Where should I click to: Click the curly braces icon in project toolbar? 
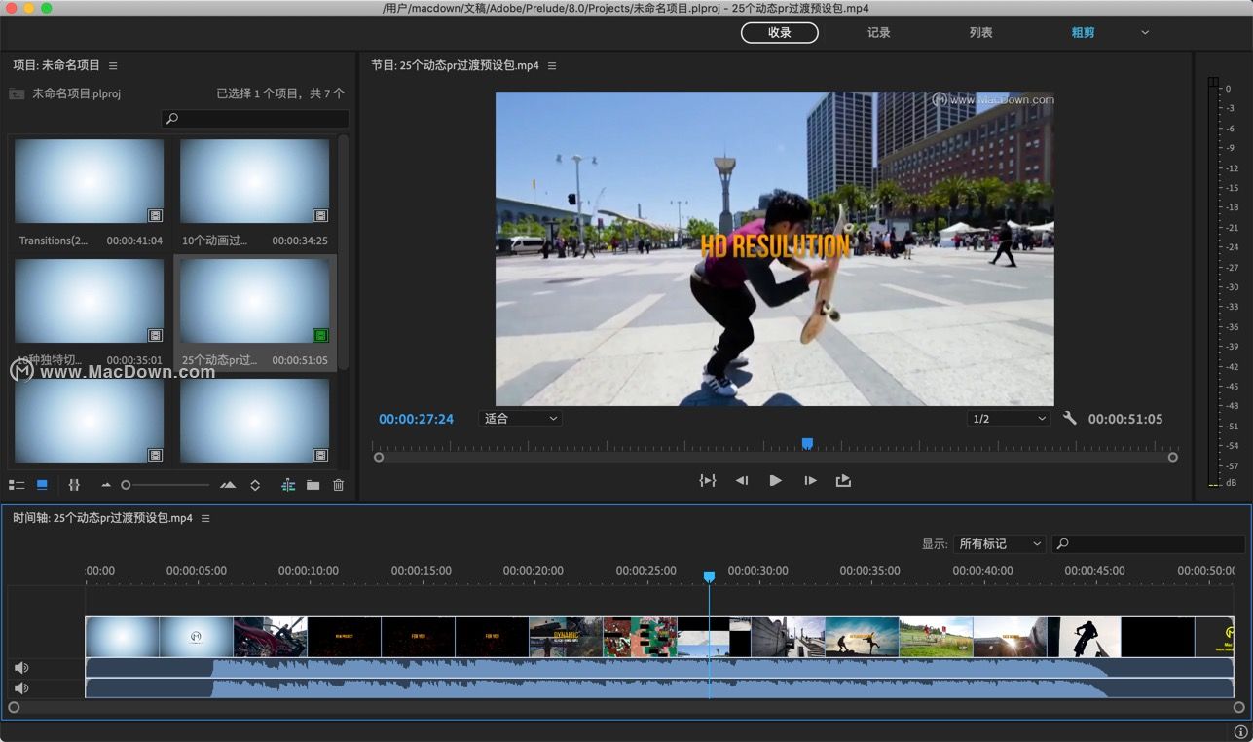(x=74, y=484)
